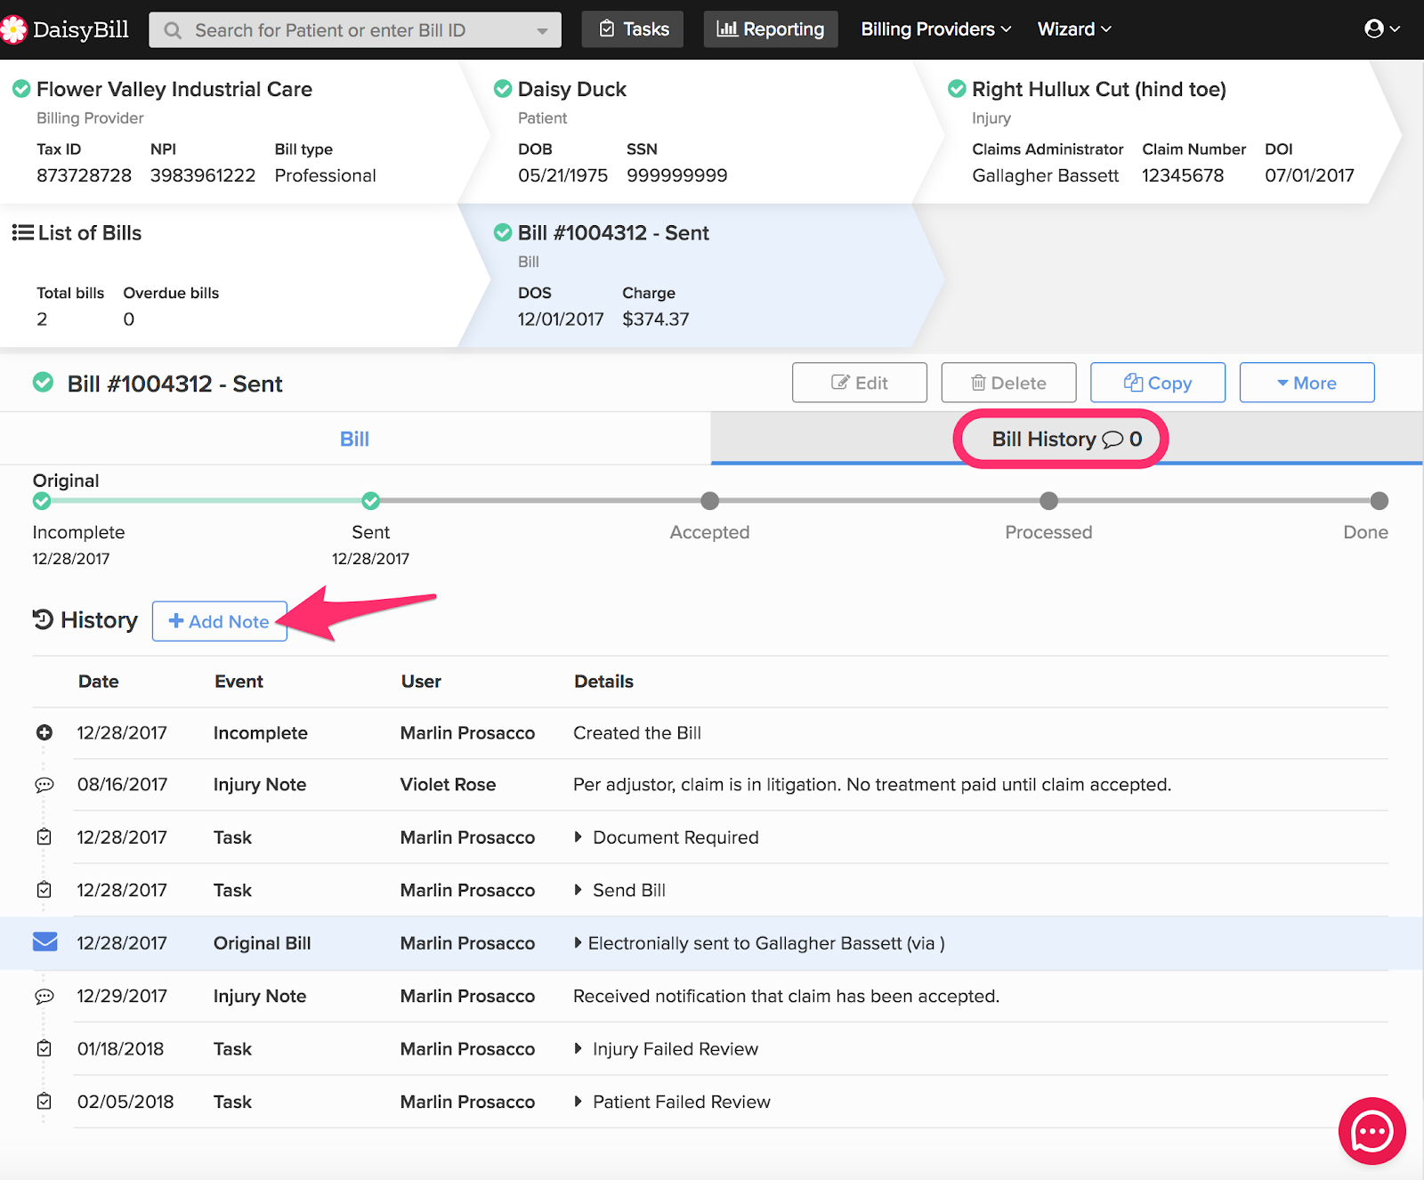Click the Done status marker on timeline

[x=1379, y=501]
